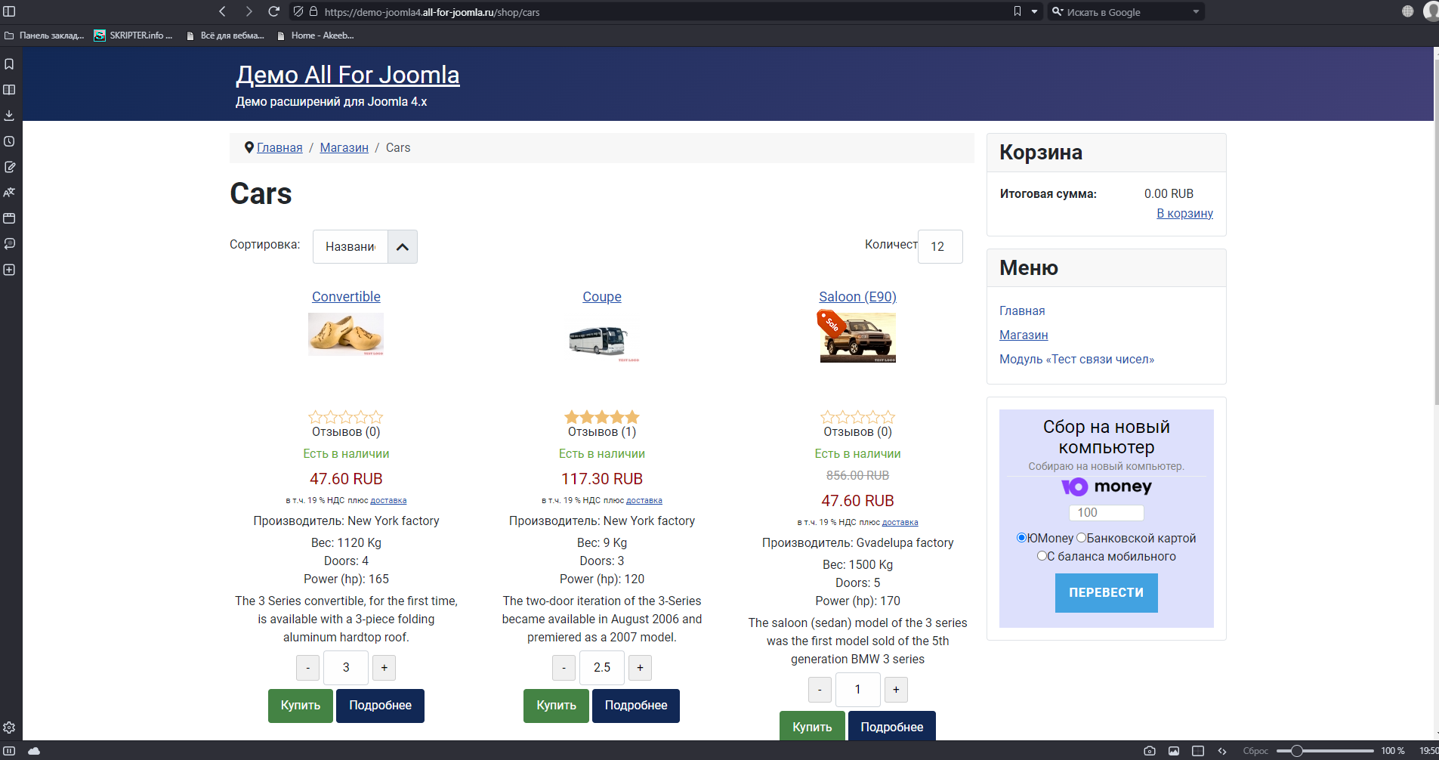Image resolution: width=1439 pixels, height=760 pixels.
Task: Open browser settings gear icon
Action: point(9,728)
